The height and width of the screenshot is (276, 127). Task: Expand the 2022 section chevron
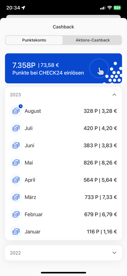tap(114, 253)
